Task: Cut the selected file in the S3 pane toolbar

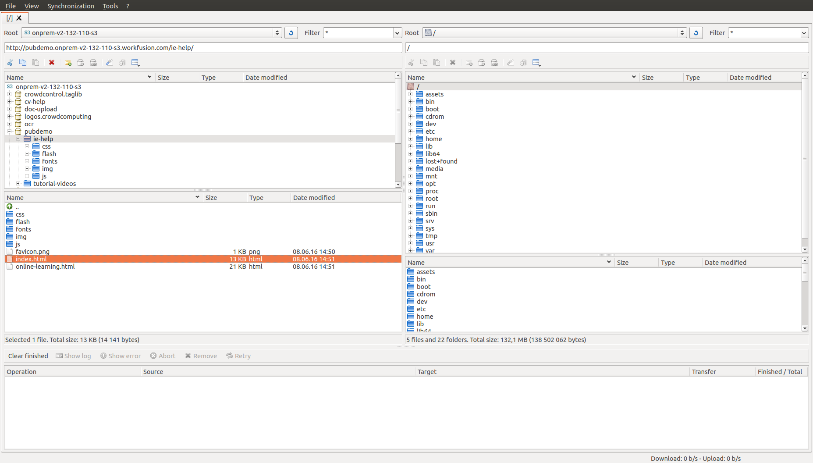Action: pyautogui.click(x=10, y=63)
